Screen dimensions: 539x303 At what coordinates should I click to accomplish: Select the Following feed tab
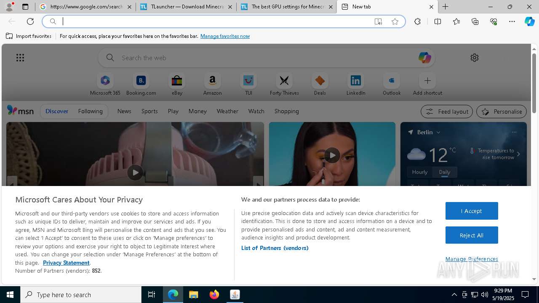pos(90,111)
